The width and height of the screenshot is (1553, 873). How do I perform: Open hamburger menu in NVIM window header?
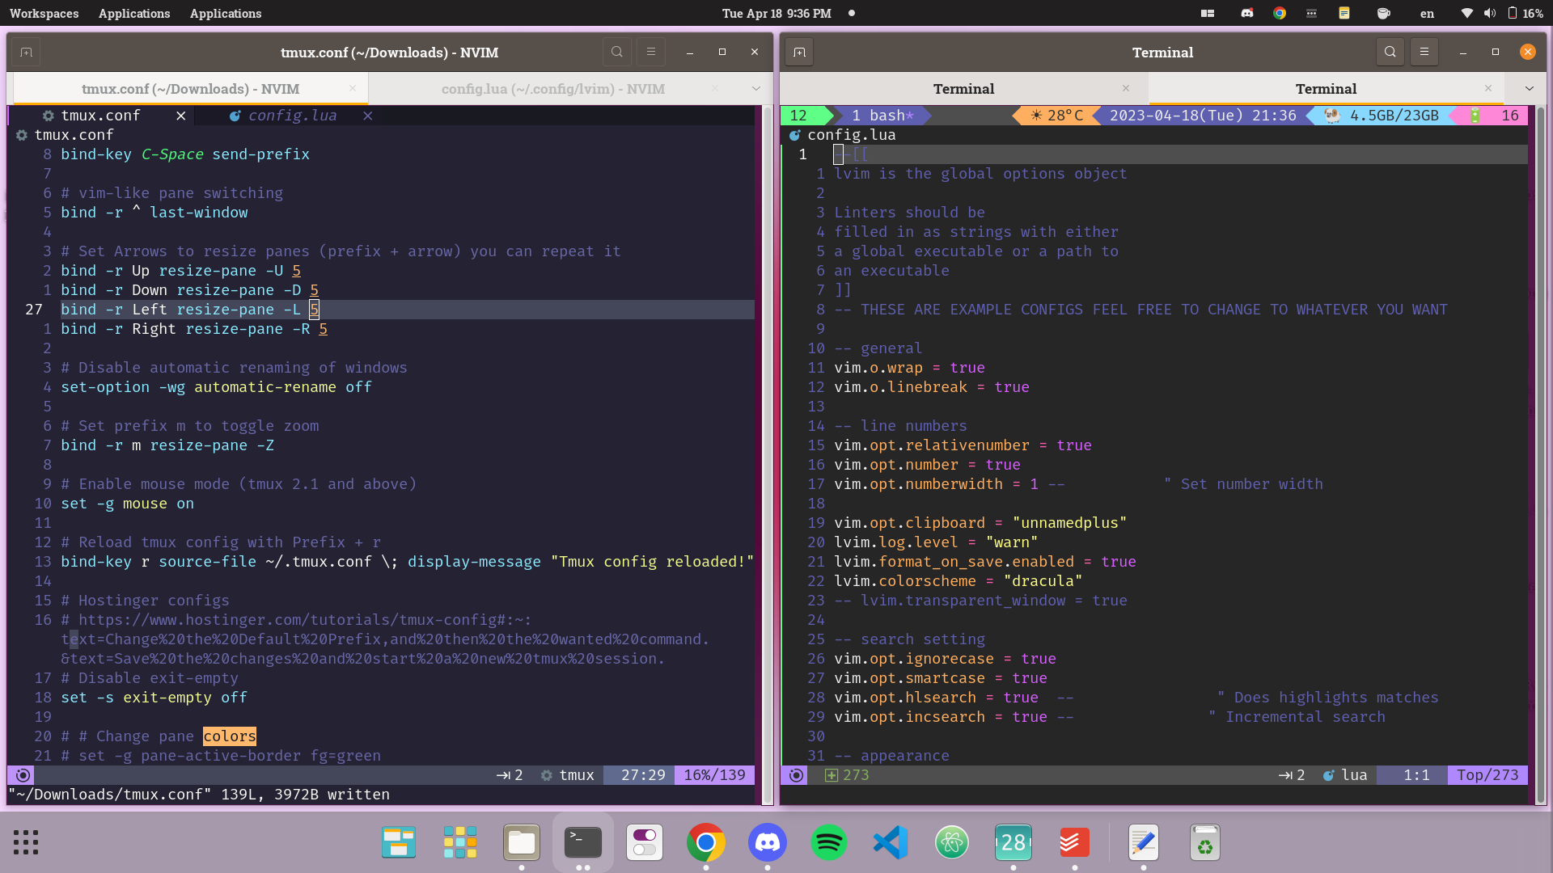pos(651,52)
